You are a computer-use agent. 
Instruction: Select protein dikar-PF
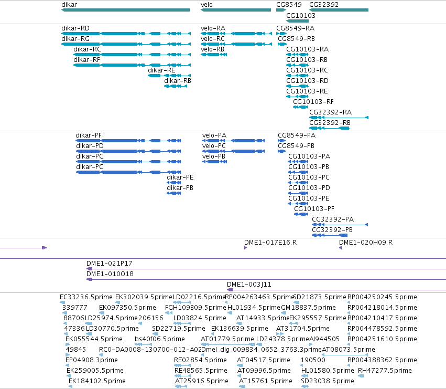[128, 141]
